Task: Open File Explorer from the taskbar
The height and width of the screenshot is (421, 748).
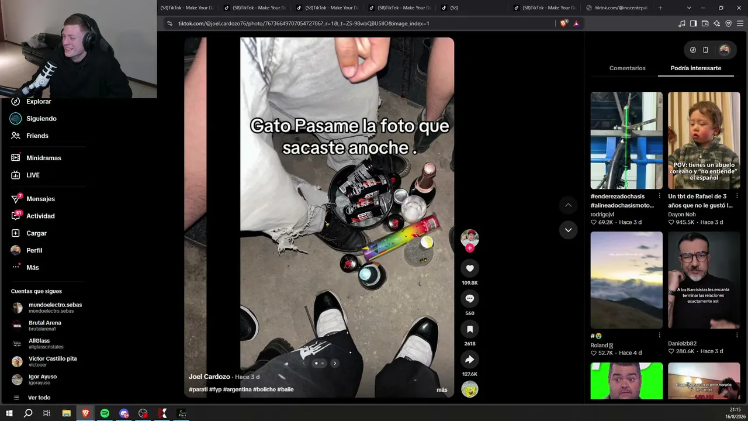Action: [x=67, y=413]
